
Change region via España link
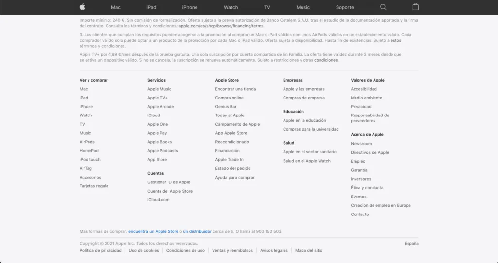411,244
